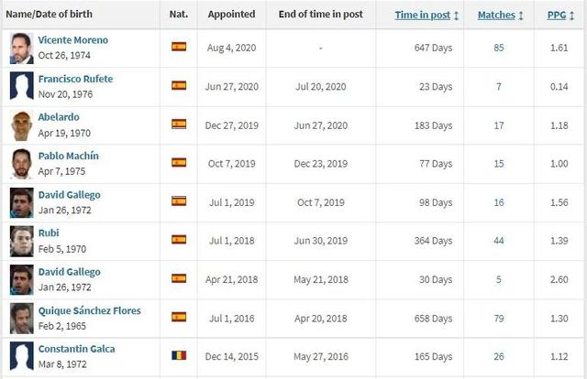The image size is (587, 379).
Task: Click the sort arrow beside Matches header
Action: pyautogui.click(x=521, y=16)
